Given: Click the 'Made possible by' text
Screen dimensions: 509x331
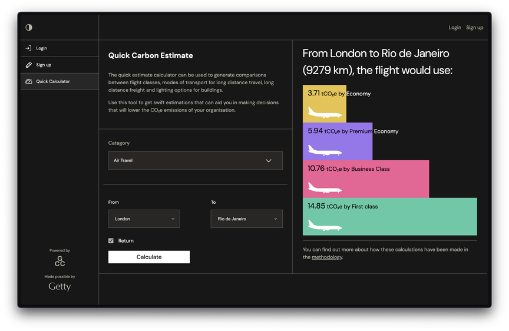Looking at the screenshot, I should [x=60, y=277].
